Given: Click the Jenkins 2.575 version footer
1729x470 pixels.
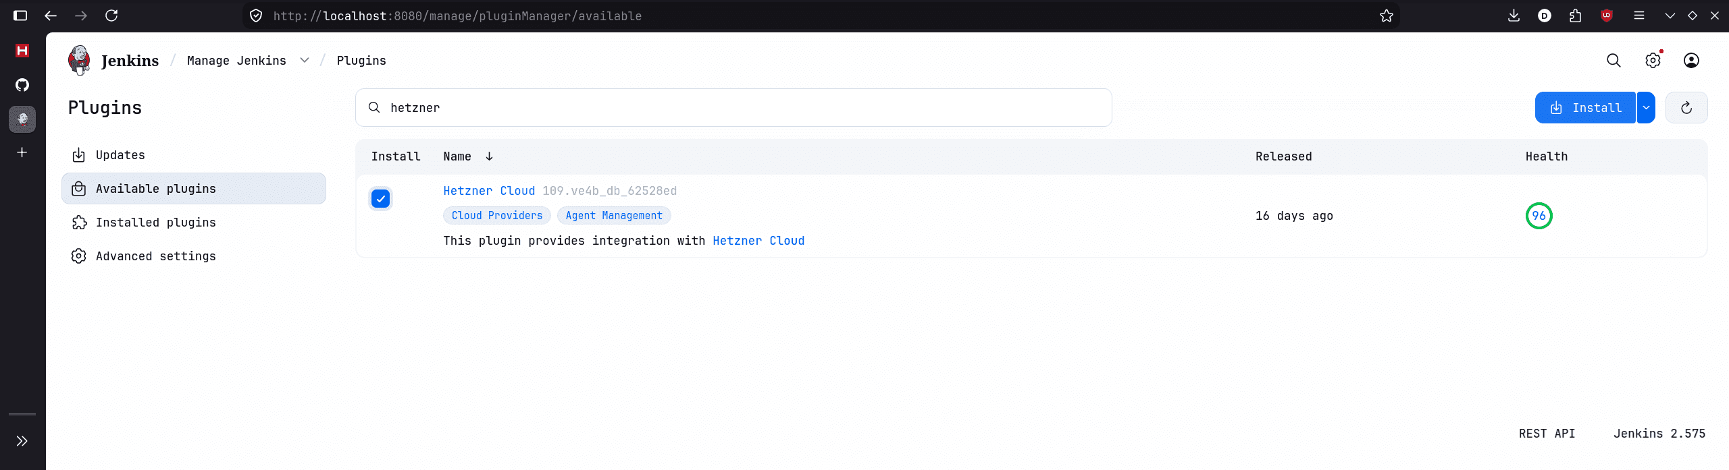Looking at the screenshot, I should 1659,434.
